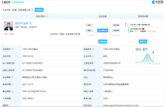Select company status value 存续
164x107 pixels.
tap(105, 56)
